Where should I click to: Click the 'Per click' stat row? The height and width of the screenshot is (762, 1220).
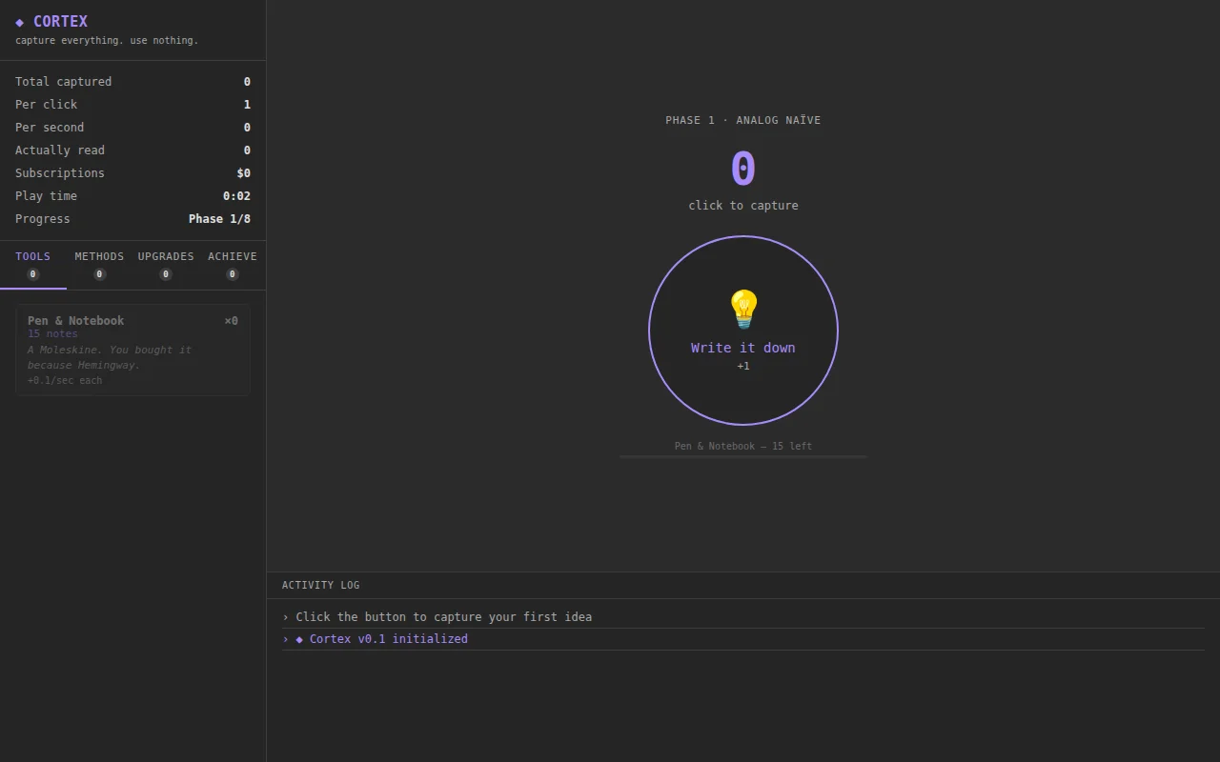[132, 105]
